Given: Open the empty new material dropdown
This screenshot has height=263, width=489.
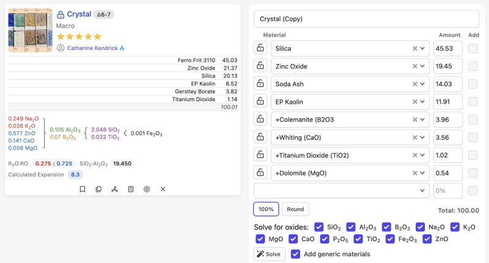Looking at the screenshot, I should pos(422,190).
